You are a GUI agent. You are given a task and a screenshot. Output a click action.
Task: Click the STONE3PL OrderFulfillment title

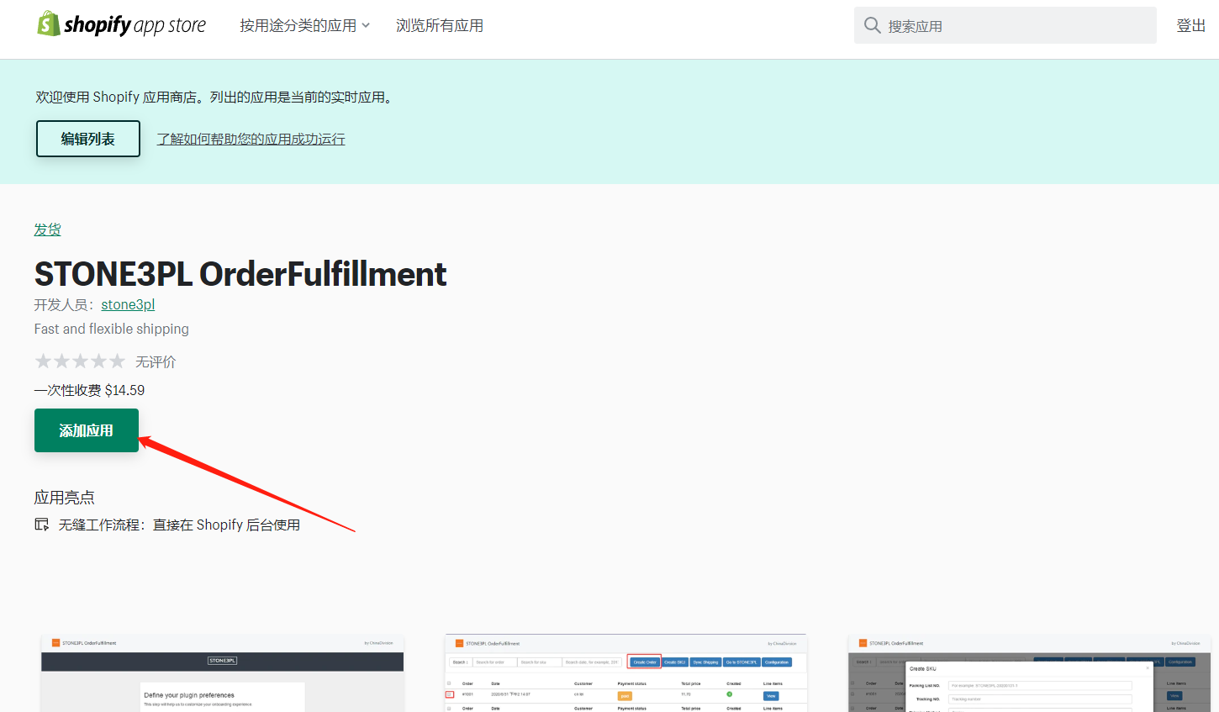240,274
